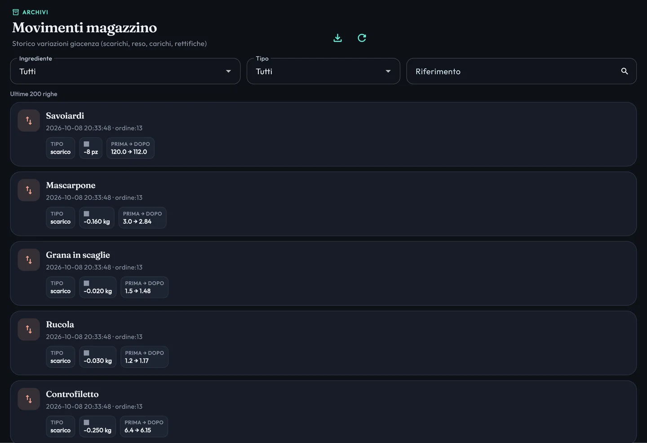Refresh the movements list
This screenshot has height=443, width=647.
tap(362, 38)
